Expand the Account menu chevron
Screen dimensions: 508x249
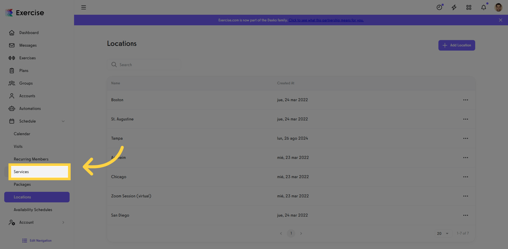pyautogui.click(x=63, y=222)
